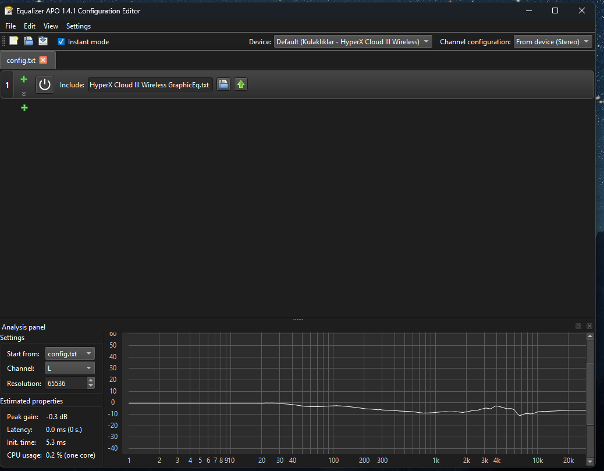
Task: Click the Include file name field
Action: point(150,85)
